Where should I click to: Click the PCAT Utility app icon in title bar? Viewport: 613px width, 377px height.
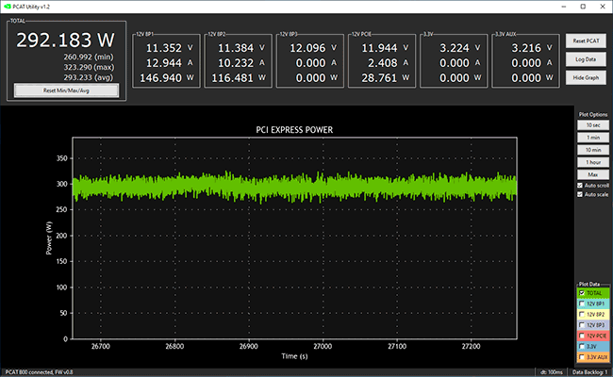(x=7, y=7)
